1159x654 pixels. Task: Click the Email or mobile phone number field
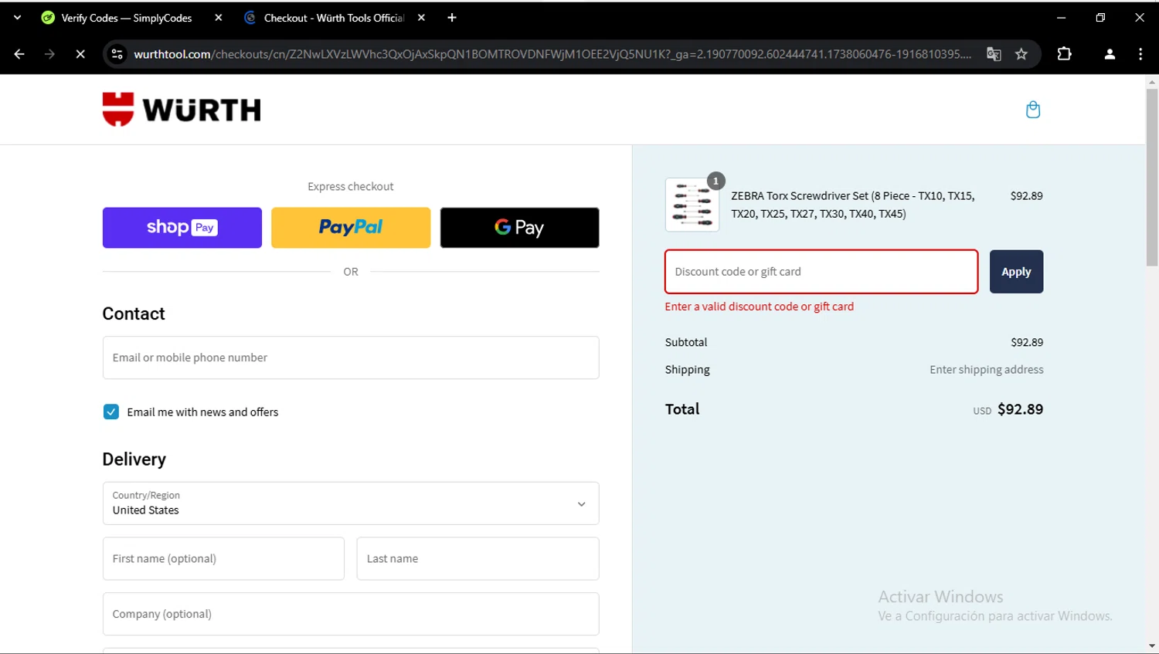pos(351,357)
